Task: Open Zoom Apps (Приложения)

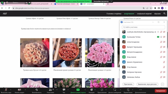Action: [x=102, y=91]
